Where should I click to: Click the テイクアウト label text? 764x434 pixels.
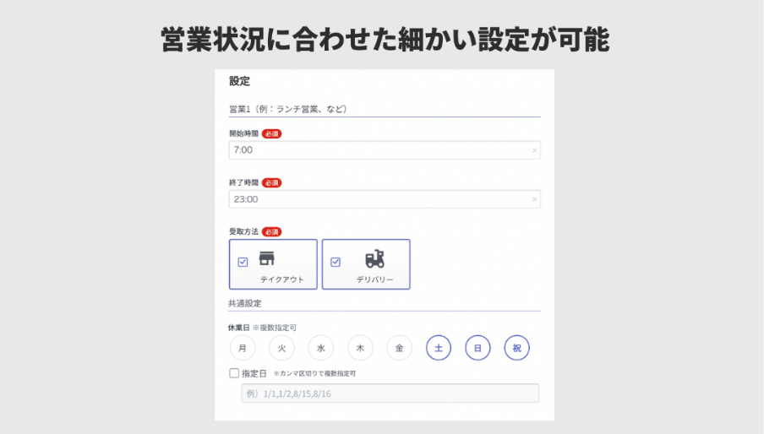[282, 279]
